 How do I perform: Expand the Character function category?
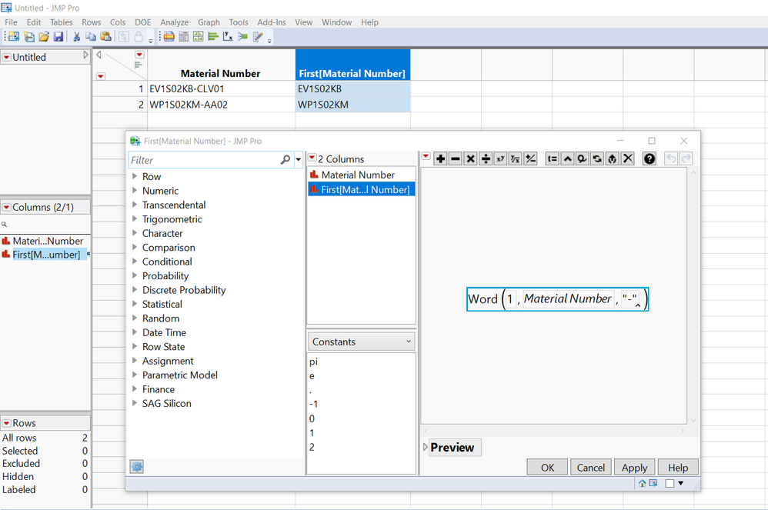(x=135, y=233)
